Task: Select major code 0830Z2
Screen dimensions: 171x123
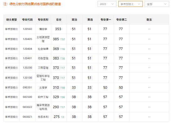Action: [x=27, y=107]
